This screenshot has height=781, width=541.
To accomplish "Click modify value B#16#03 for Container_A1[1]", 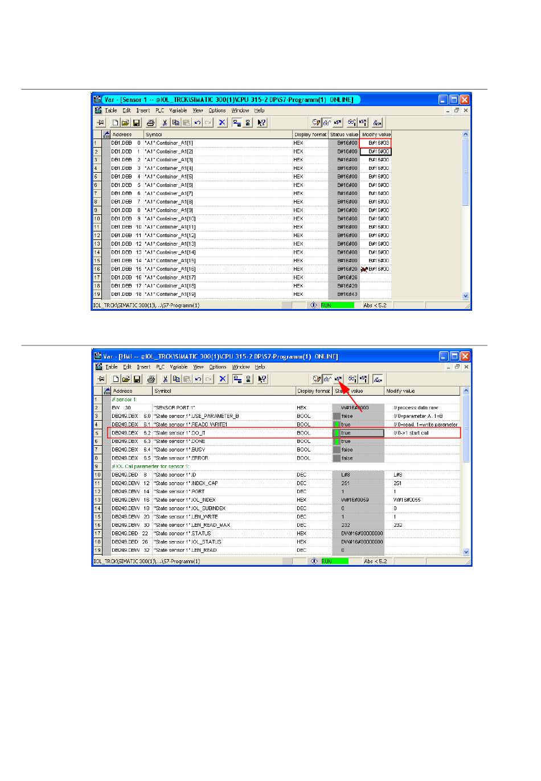I will 376,143.
